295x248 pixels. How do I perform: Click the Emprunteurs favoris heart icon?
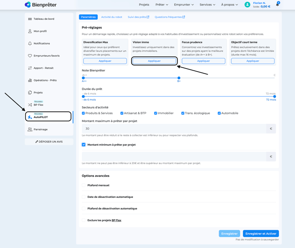click(30, 56)
